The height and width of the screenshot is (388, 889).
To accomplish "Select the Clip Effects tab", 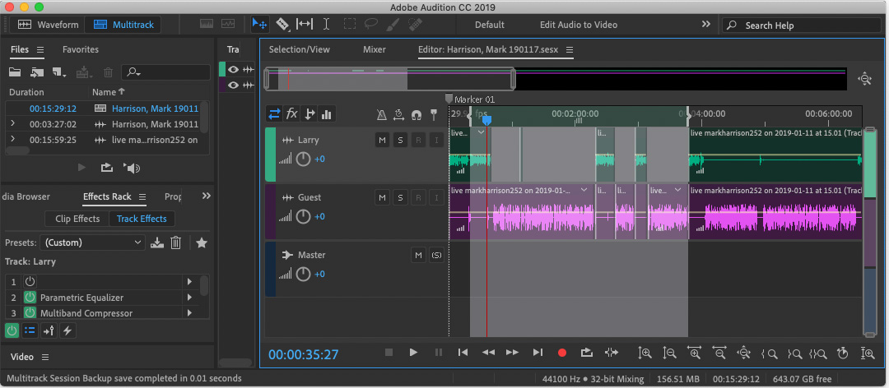I will 77,219.
